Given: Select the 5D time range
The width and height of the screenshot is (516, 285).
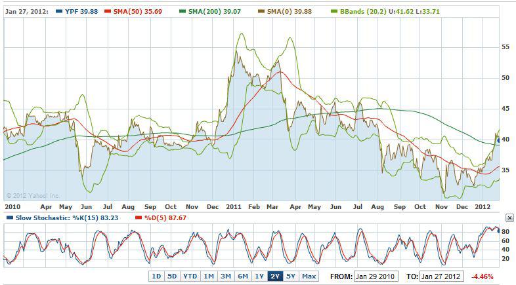Looking at the screenshot, I should click(x=172, y=276).
